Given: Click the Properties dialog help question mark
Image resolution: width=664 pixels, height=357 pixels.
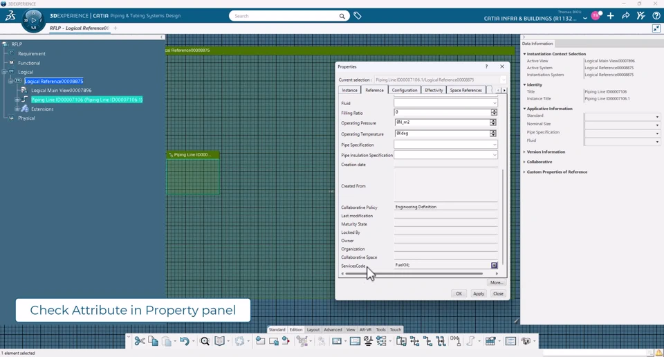Looking at the screenshot, I should click(486, 66).
